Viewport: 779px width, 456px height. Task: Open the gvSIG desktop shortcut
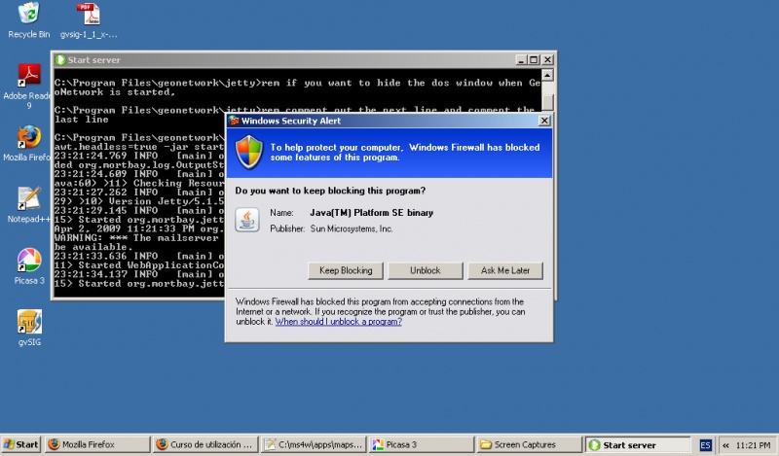click(x=29, y=322)
